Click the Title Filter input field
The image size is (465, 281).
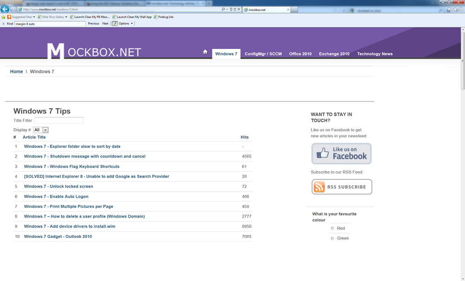59,120
